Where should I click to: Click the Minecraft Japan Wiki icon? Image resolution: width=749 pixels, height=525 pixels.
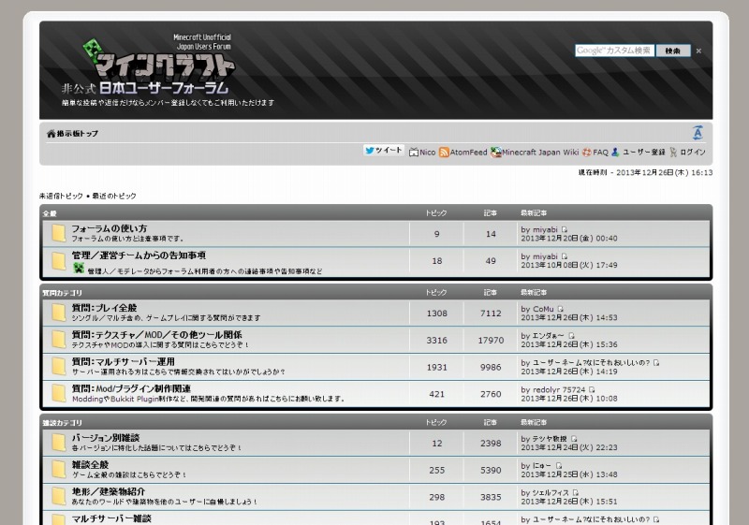pos(496,153)
